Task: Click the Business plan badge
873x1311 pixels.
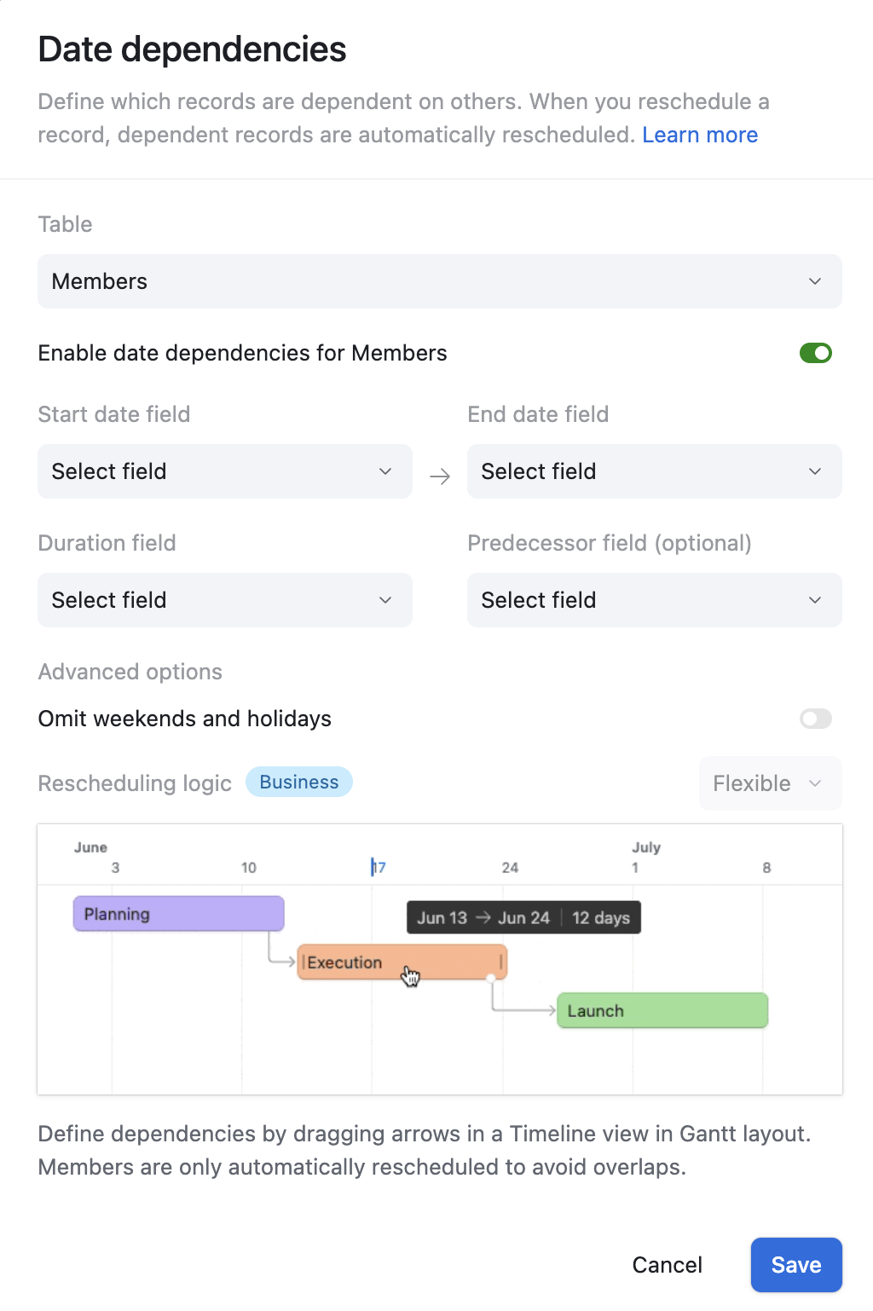Action: (299, 782)
